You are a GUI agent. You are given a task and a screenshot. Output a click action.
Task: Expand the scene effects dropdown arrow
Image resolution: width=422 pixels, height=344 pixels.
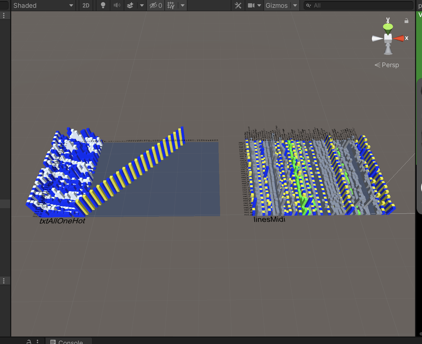[x=142, y=6]
